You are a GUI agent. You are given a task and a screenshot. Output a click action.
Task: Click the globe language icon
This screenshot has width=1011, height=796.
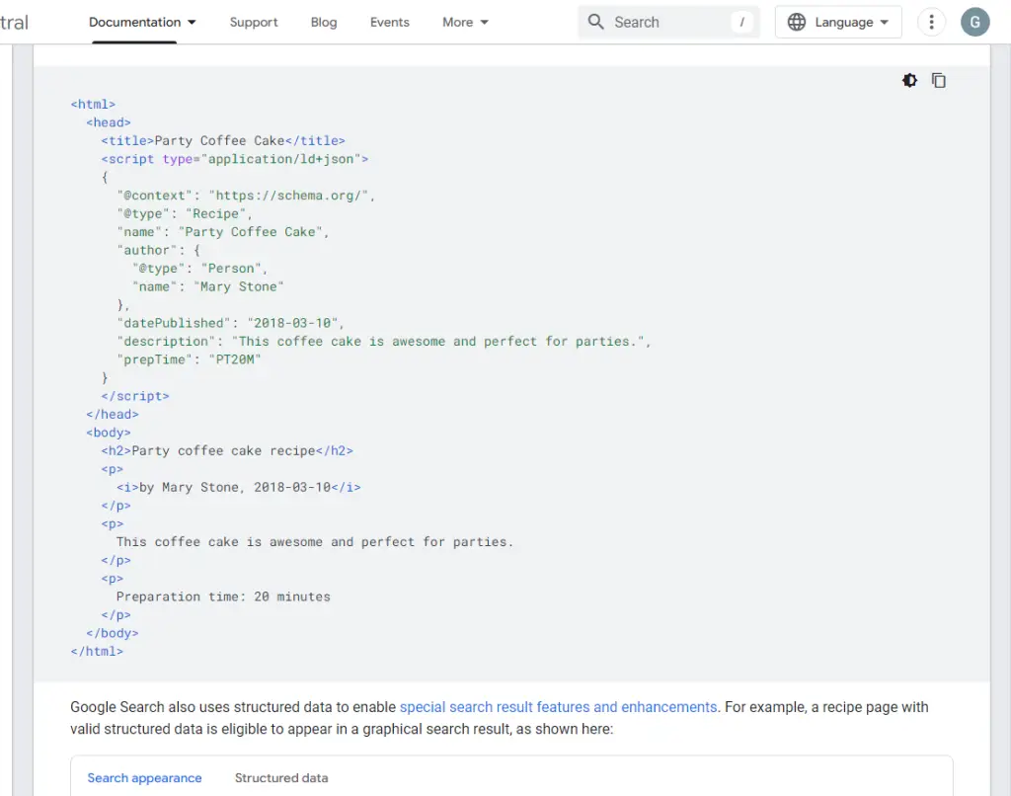point(797,22)
